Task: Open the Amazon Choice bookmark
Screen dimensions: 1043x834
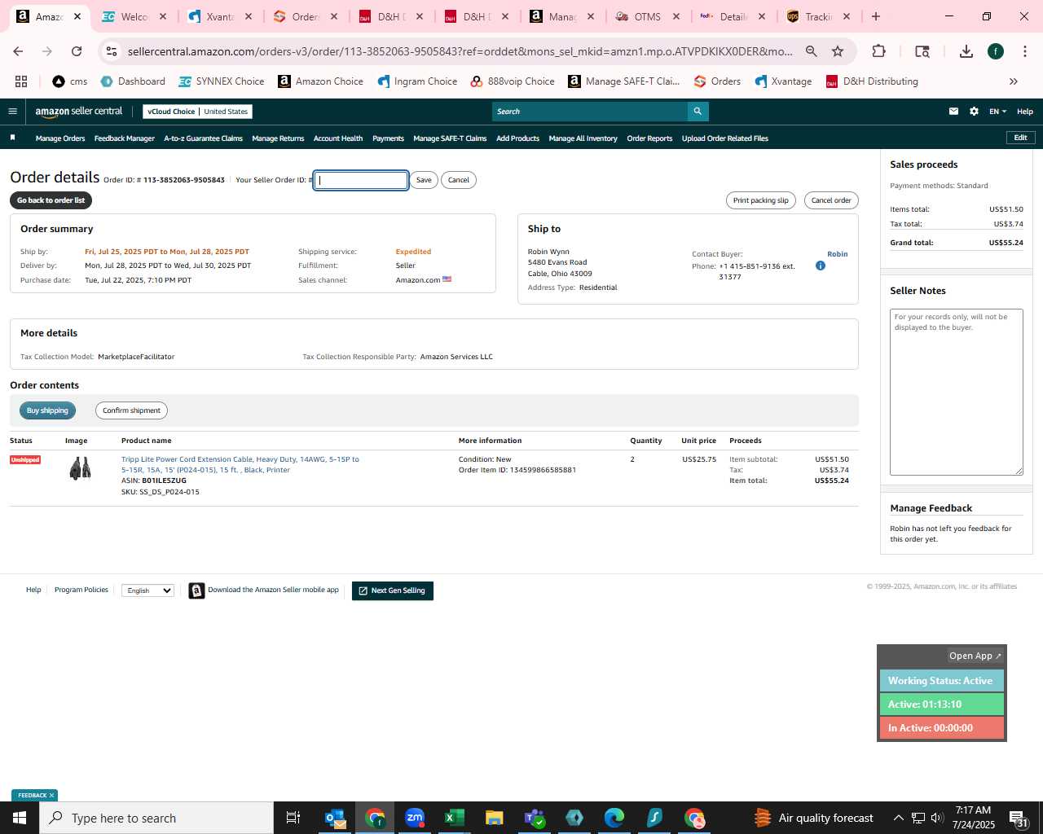Action: coord(320,81)
